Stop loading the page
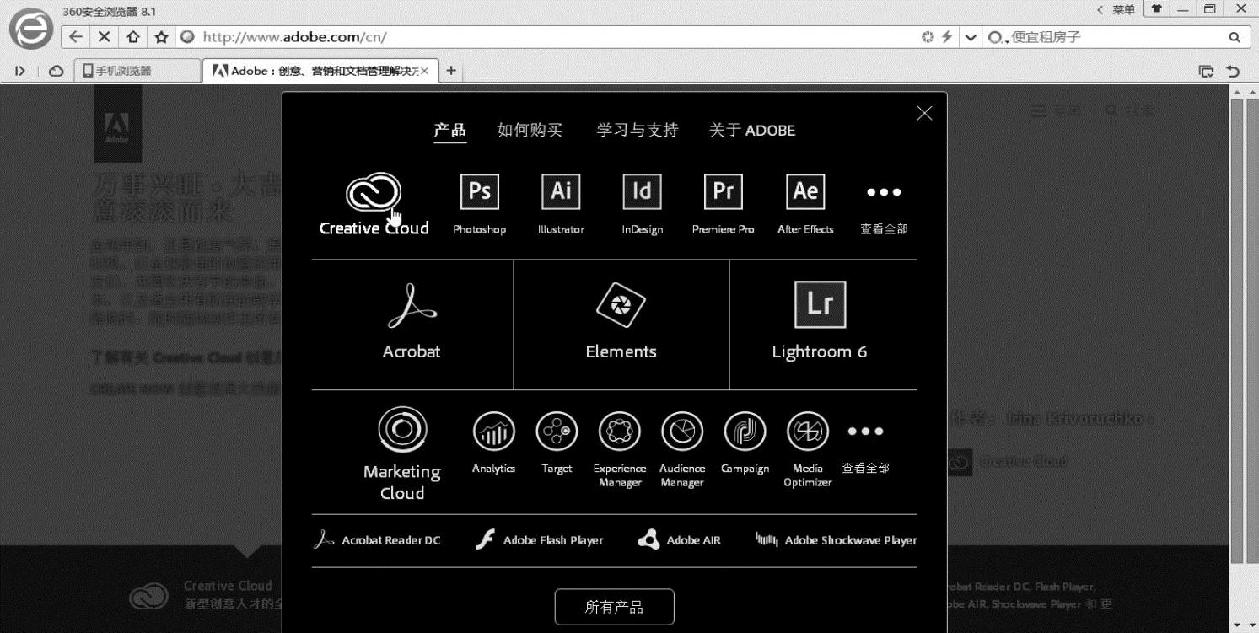 104,37
